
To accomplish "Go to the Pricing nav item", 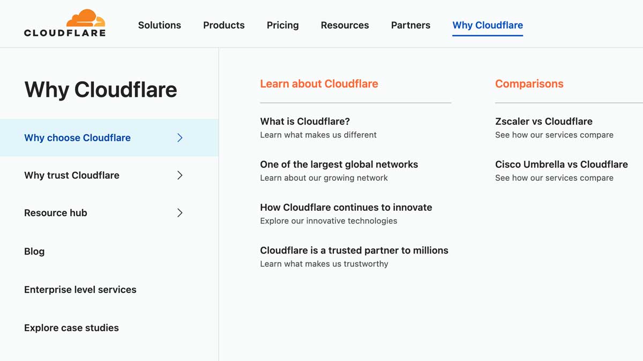I will (283, 25).
